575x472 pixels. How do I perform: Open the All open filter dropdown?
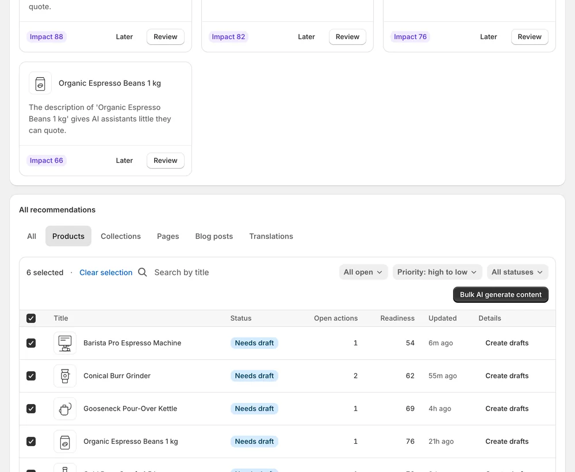pos(363,272)
